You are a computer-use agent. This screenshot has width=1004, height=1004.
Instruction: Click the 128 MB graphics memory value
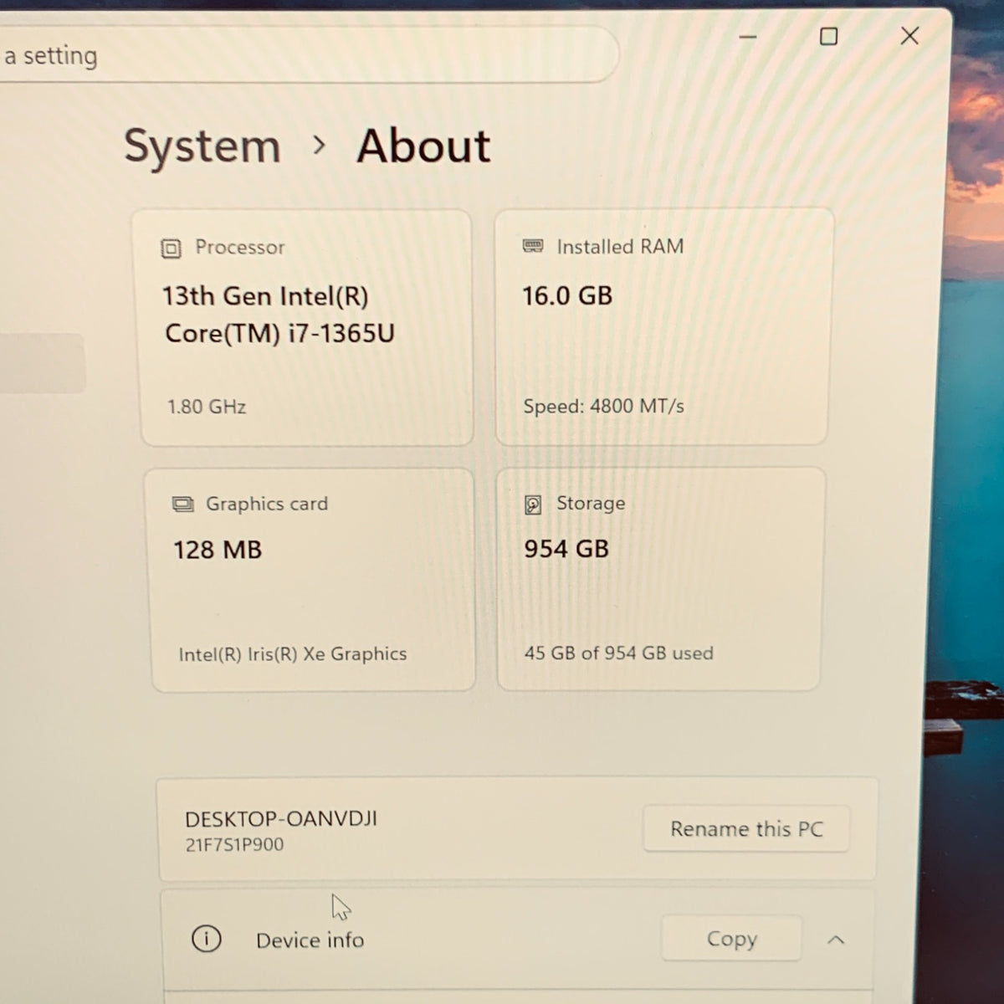218,550
